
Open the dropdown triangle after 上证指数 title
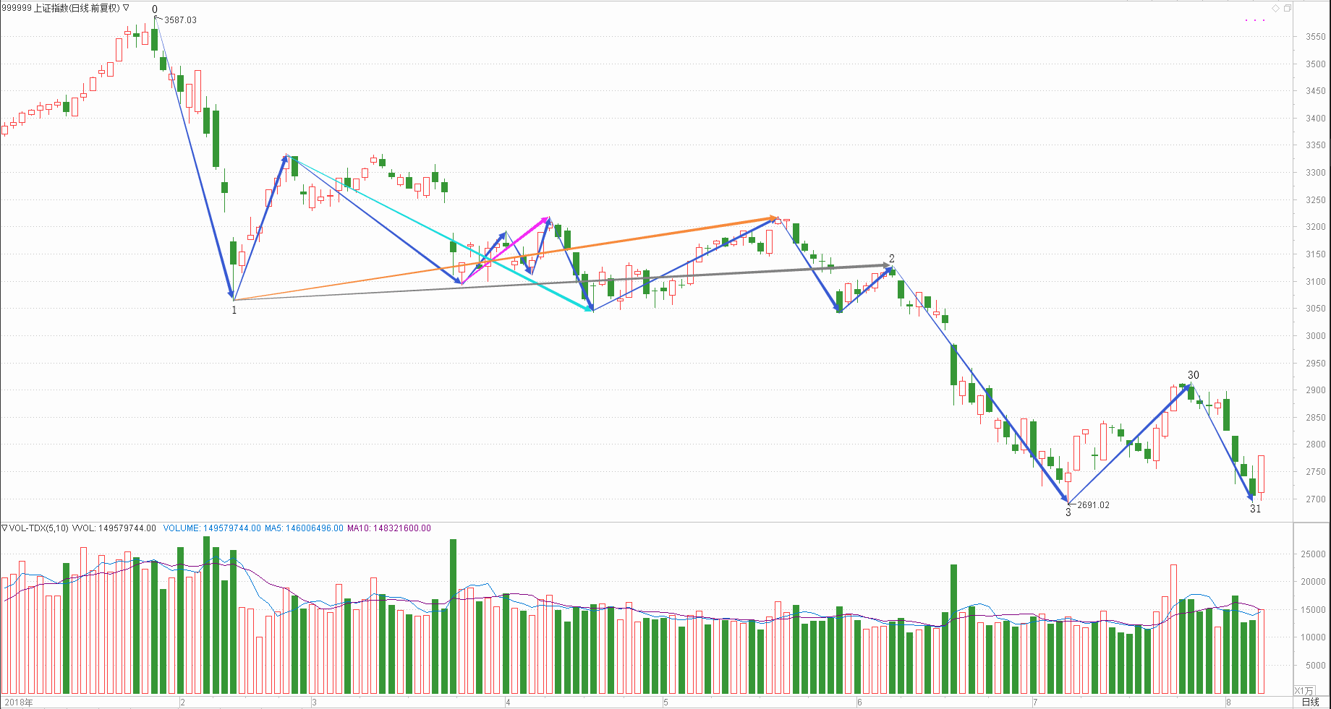click(127, 8)
